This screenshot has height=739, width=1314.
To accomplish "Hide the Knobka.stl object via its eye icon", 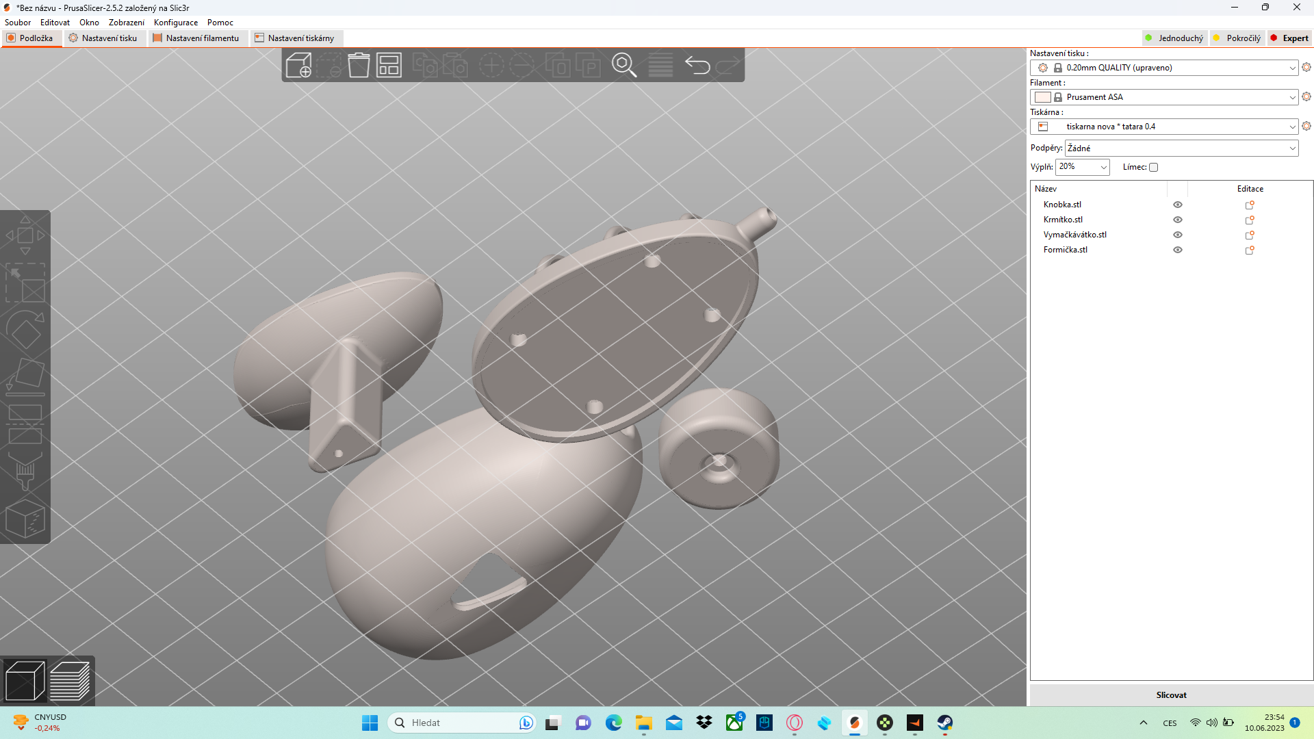I will (x=1177, y=205).
